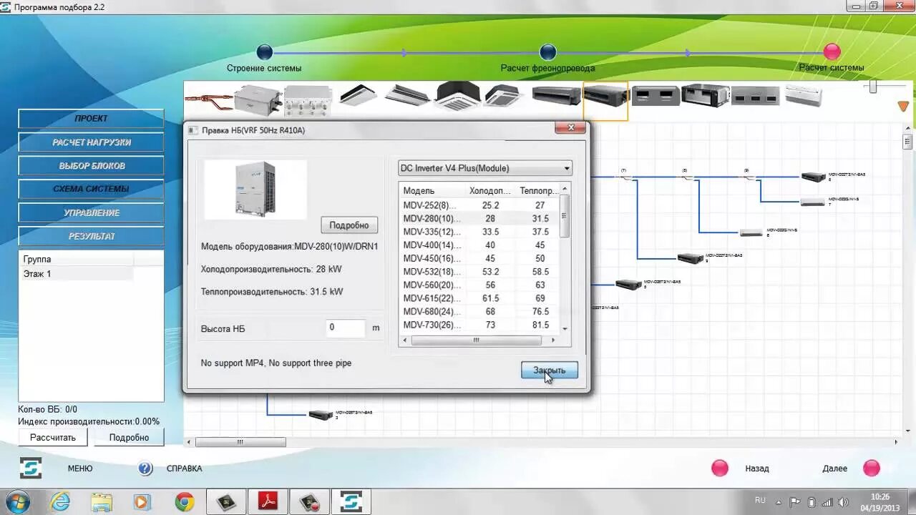916x515 pixels.
Task: Click Подробно beside the outdoor unit image
Action: 349,225
